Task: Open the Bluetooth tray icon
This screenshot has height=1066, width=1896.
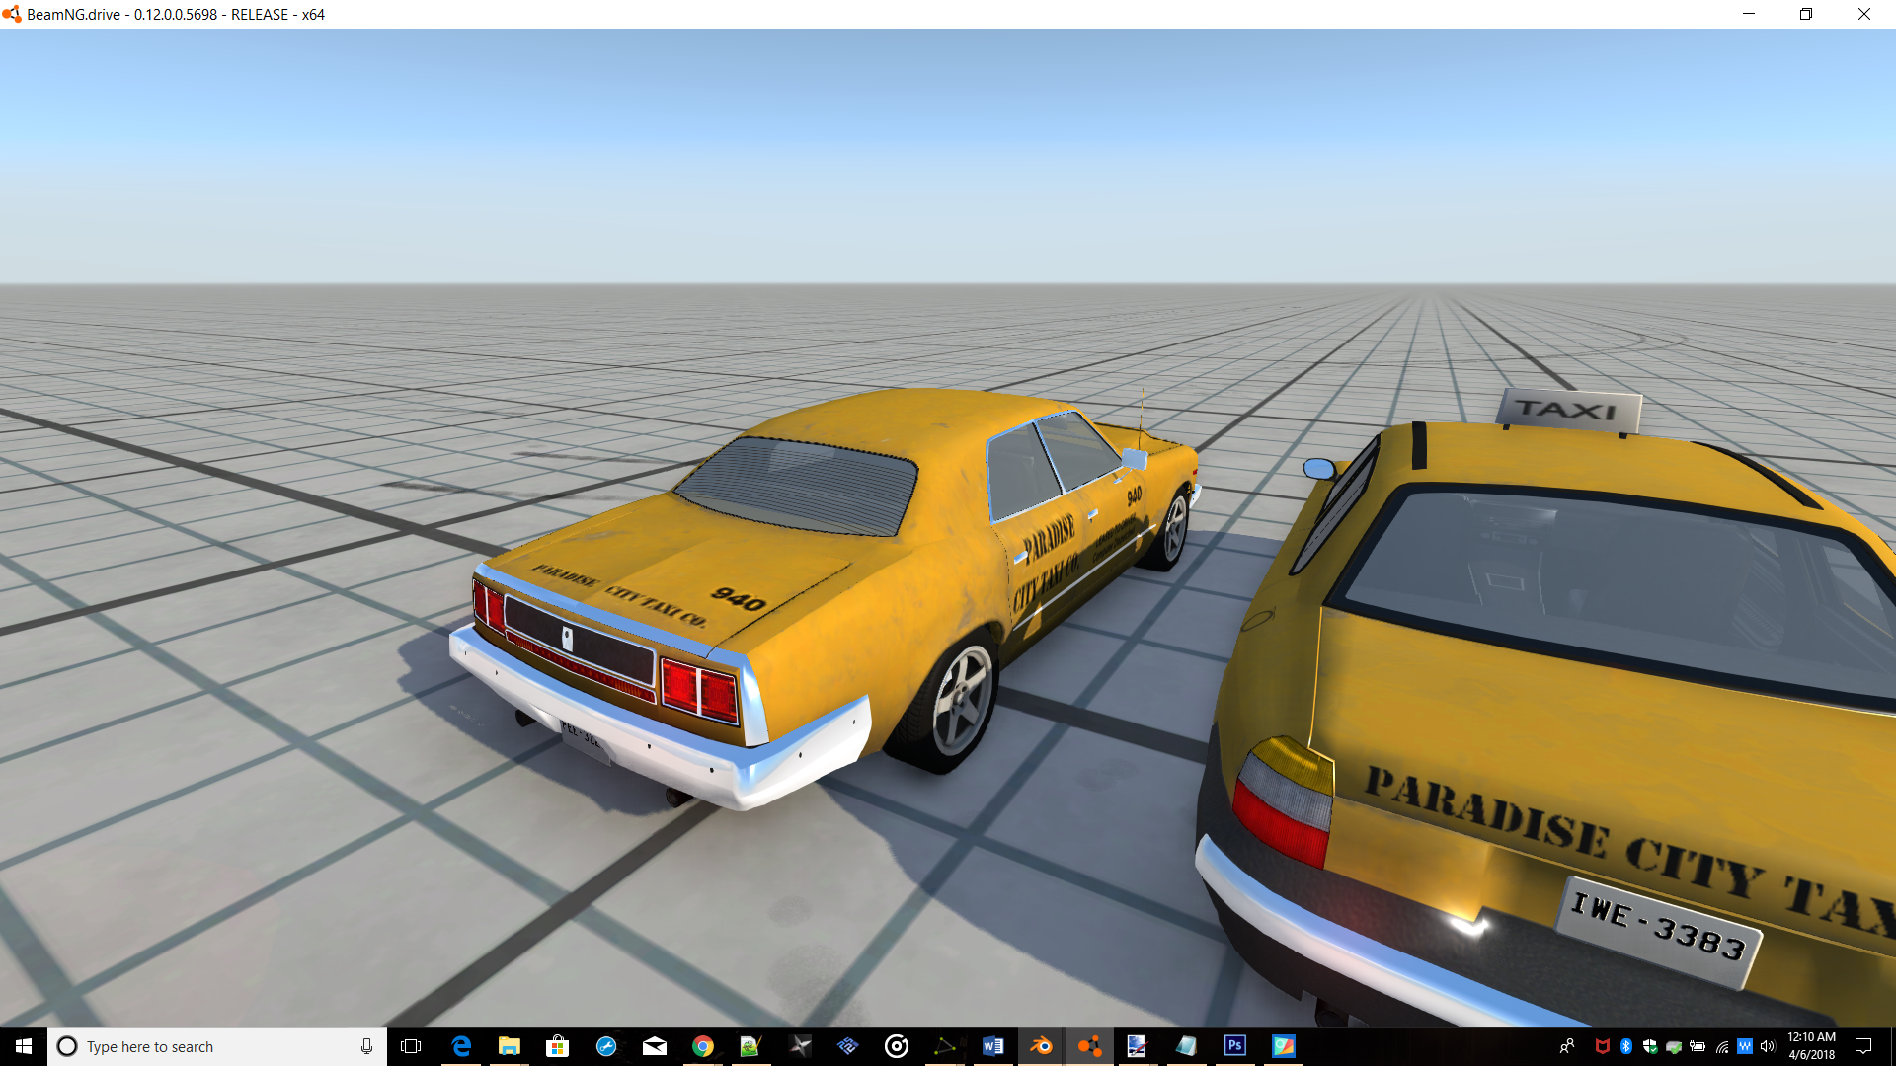Action: pyautogui.click(x=1626, y=1046)
